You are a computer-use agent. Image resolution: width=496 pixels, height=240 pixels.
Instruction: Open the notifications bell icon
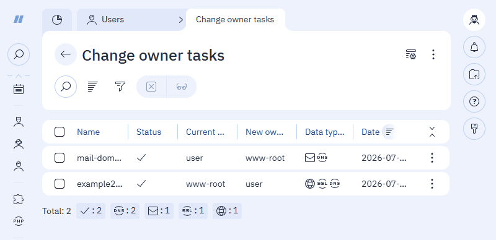pos(474,47)
